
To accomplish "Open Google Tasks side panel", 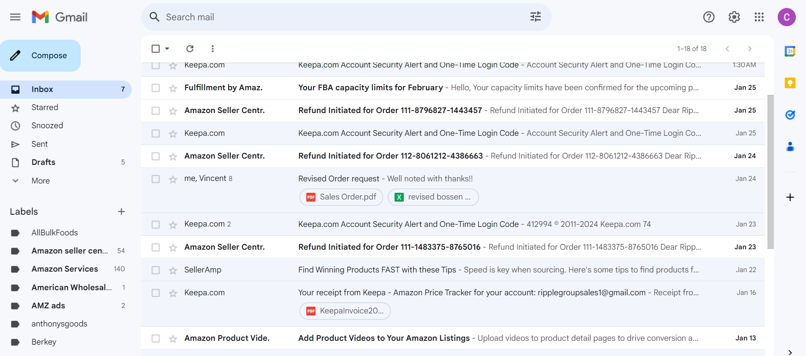I will tap(790, 115).
